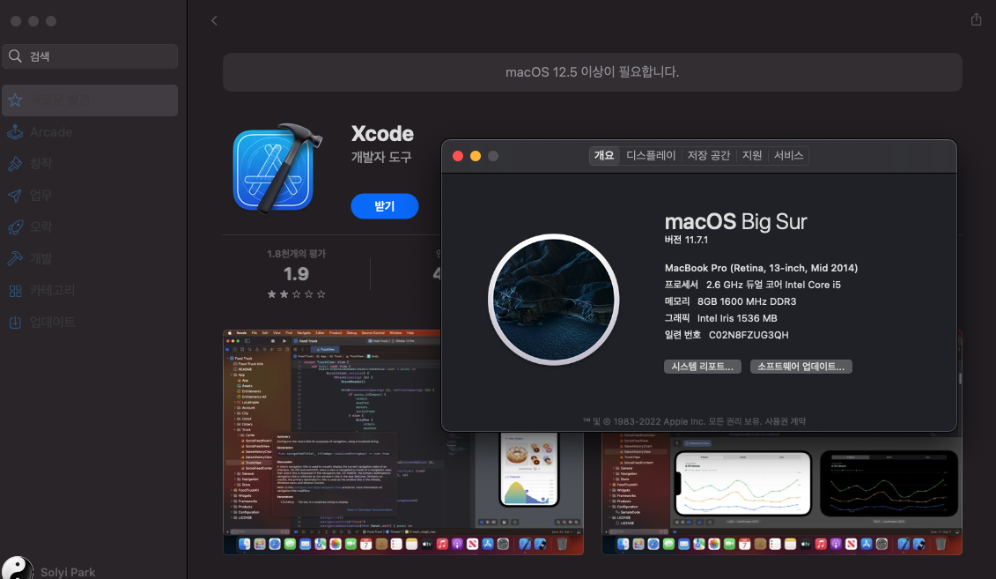Click the macOS Big Sur heading

(735, 221)
